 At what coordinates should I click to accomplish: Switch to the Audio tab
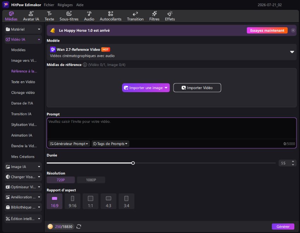pyautogui.click(x=89, y=16)
